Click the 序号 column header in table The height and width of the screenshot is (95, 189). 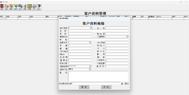tap(3, 16)
